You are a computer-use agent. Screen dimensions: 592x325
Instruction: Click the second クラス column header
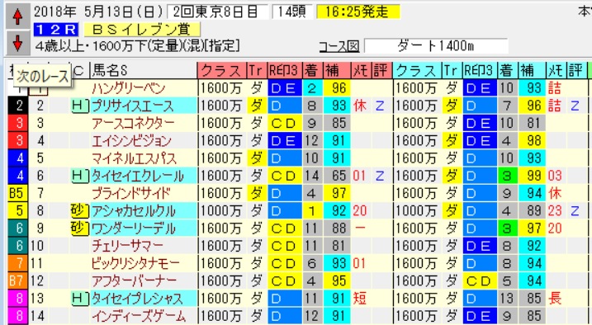point(417,70)
